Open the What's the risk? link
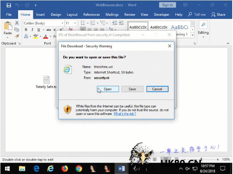 click(125, 114)
